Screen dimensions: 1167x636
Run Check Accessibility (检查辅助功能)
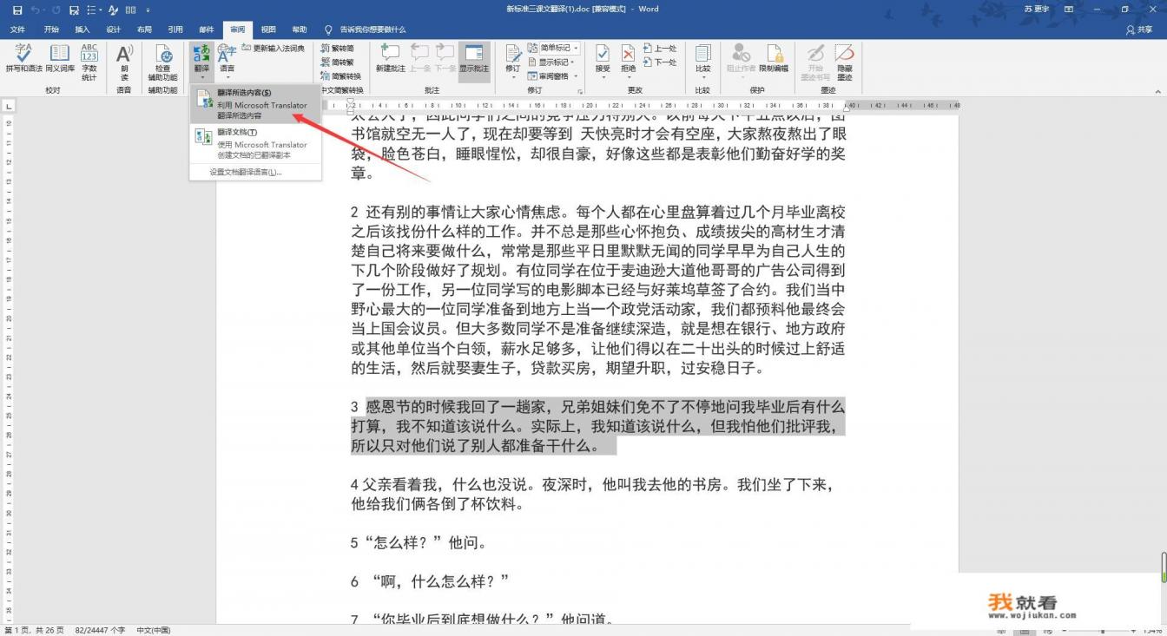click(x=162, y=62)
